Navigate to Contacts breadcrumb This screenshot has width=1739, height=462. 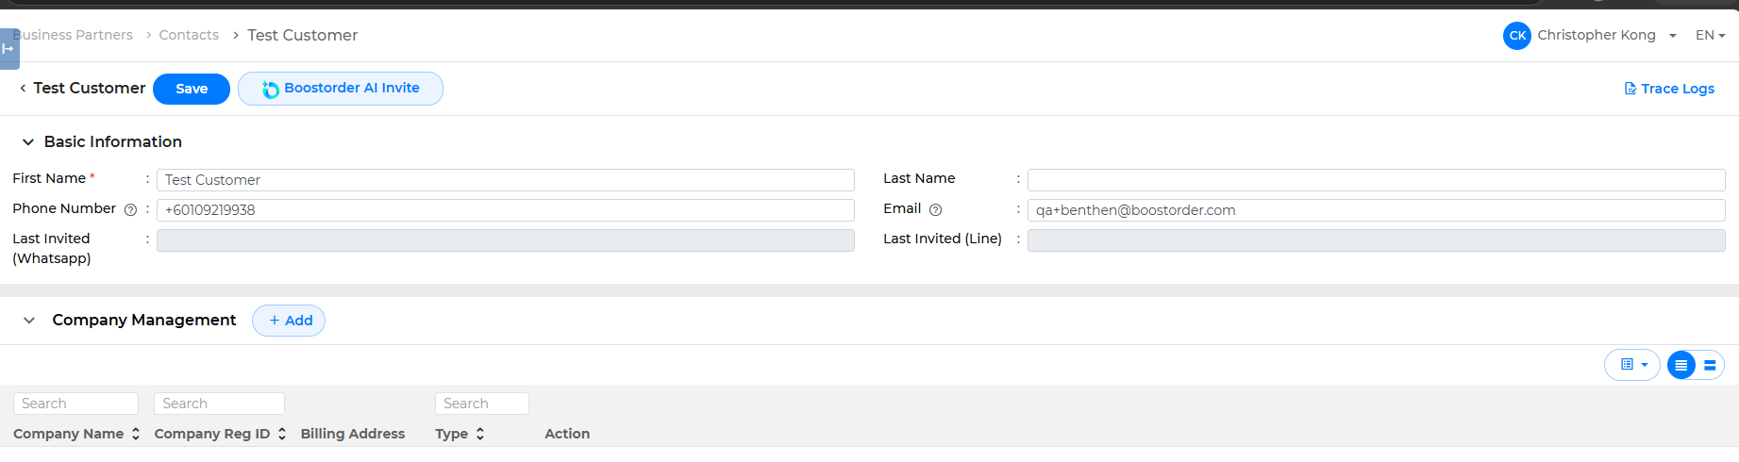(189, 36)
